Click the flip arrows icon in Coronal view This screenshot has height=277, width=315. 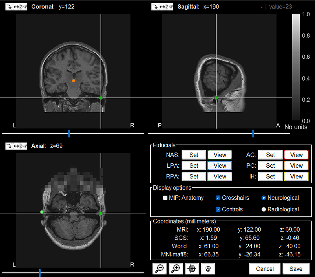[16, 7]
